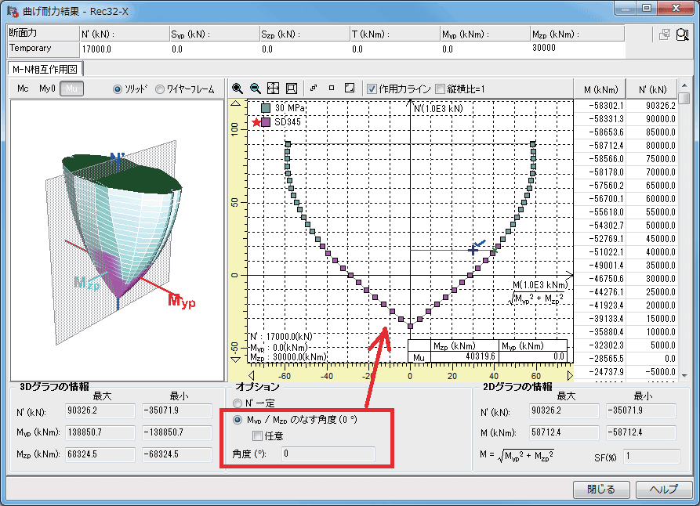
Task: Click the table scrollbar up arrow
Action: coord(684,85)
